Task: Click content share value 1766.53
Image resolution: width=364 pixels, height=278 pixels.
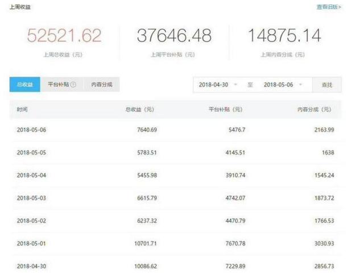Action: click(x=324, y=221)
